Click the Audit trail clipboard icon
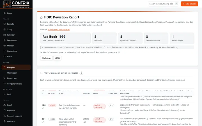The width and height of the screenshot is (202, 126). tap(4, 121)
